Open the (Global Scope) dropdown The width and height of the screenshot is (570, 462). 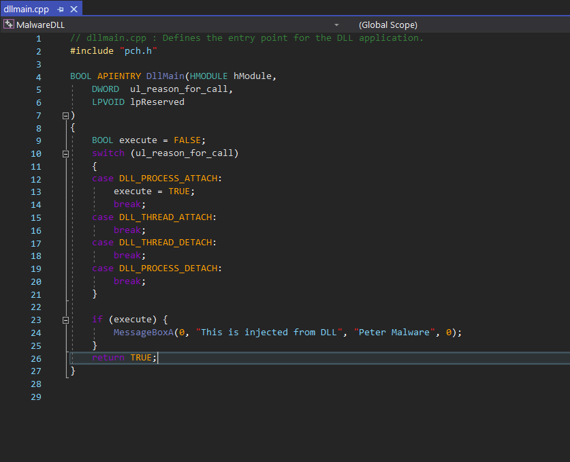388,25
